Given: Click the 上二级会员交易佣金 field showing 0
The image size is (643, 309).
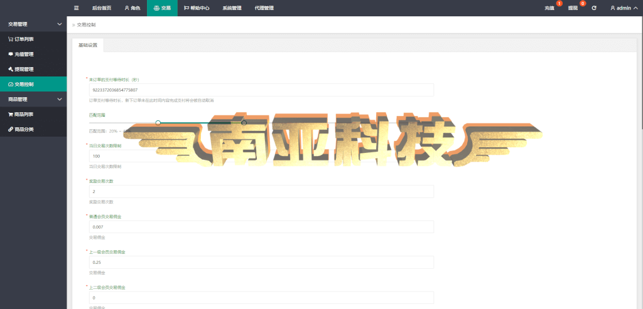Looking at the screenshot, I should (261, 298).
